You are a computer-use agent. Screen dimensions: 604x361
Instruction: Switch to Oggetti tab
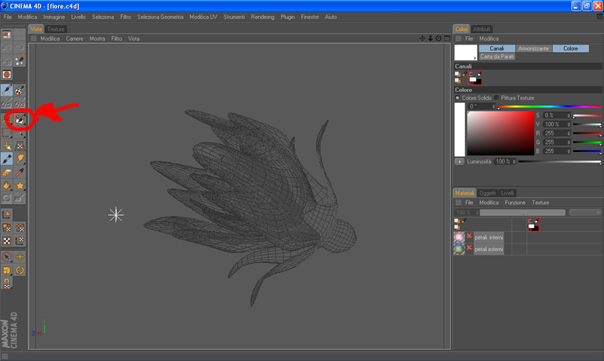487,193
